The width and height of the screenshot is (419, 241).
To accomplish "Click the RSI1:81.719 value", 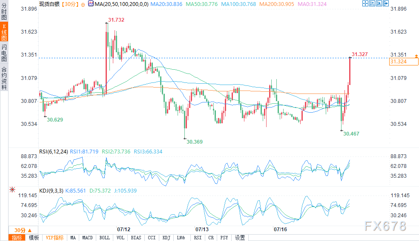I will coord(84,152).
